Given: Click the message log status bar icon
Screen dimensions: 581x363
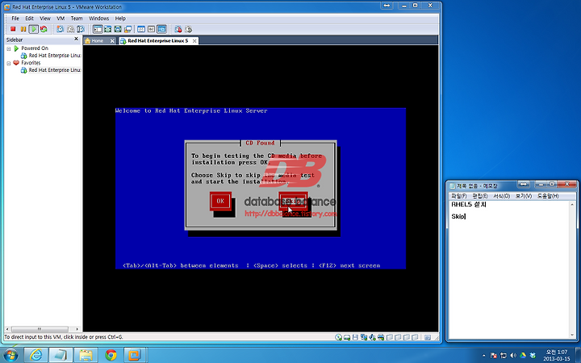Looking at the screenshot, I should click(x=428, y=337).
